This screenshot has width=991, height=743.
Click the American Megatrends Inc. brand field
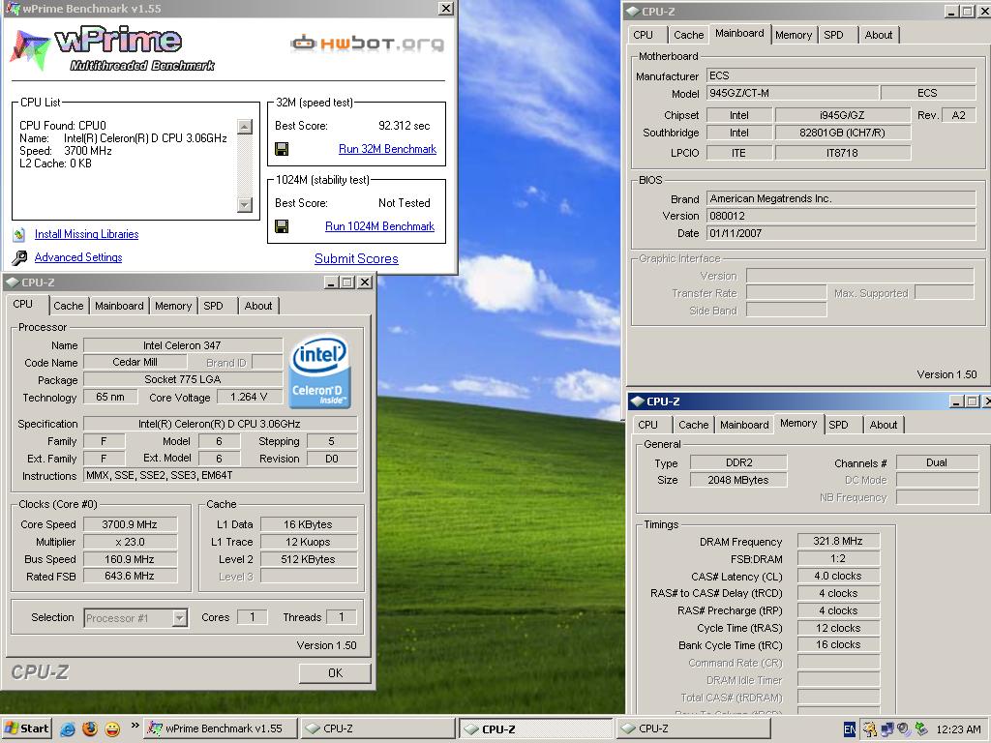[841, 199]
